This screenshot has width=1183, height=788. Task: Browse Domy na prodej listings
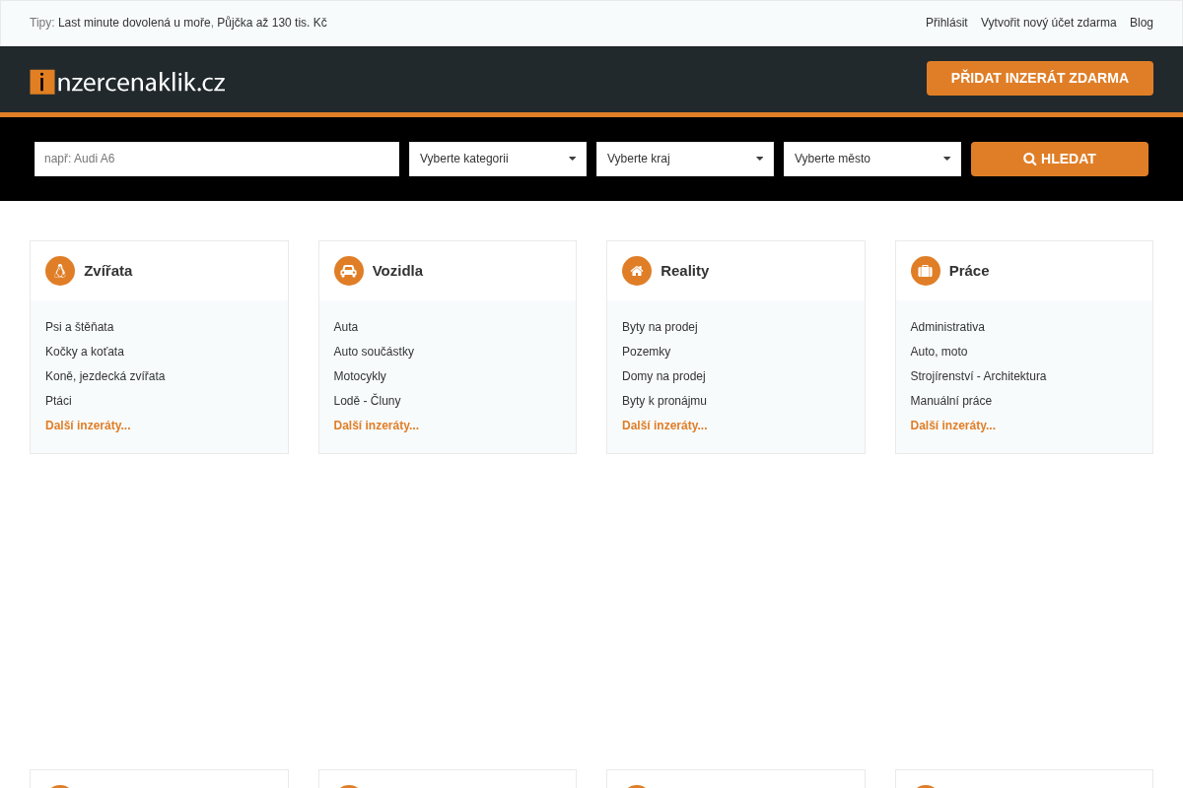(663, 376)
